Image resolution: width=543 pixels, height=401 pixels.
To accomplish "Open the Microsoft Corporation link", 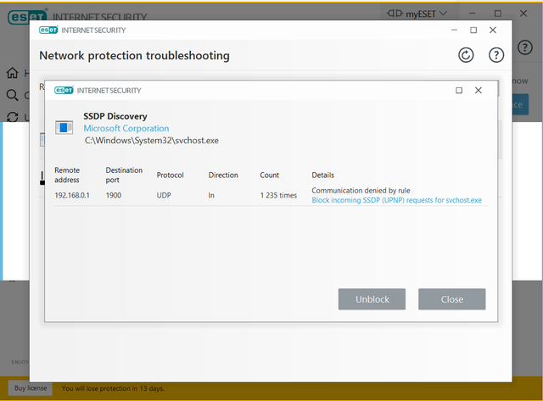I will click(126, 128).
